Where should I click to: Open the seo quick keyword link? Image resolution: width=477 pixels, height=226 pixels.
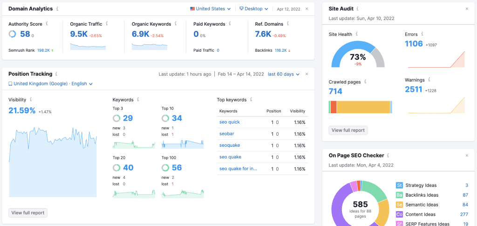pos(230,122)
